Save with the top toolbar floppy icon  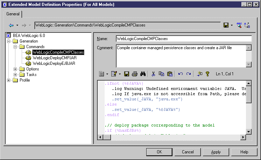pyautogui.click(x=226, y=25)
